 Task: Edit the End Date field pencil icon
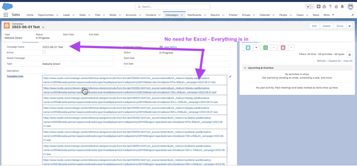point(230,64)
